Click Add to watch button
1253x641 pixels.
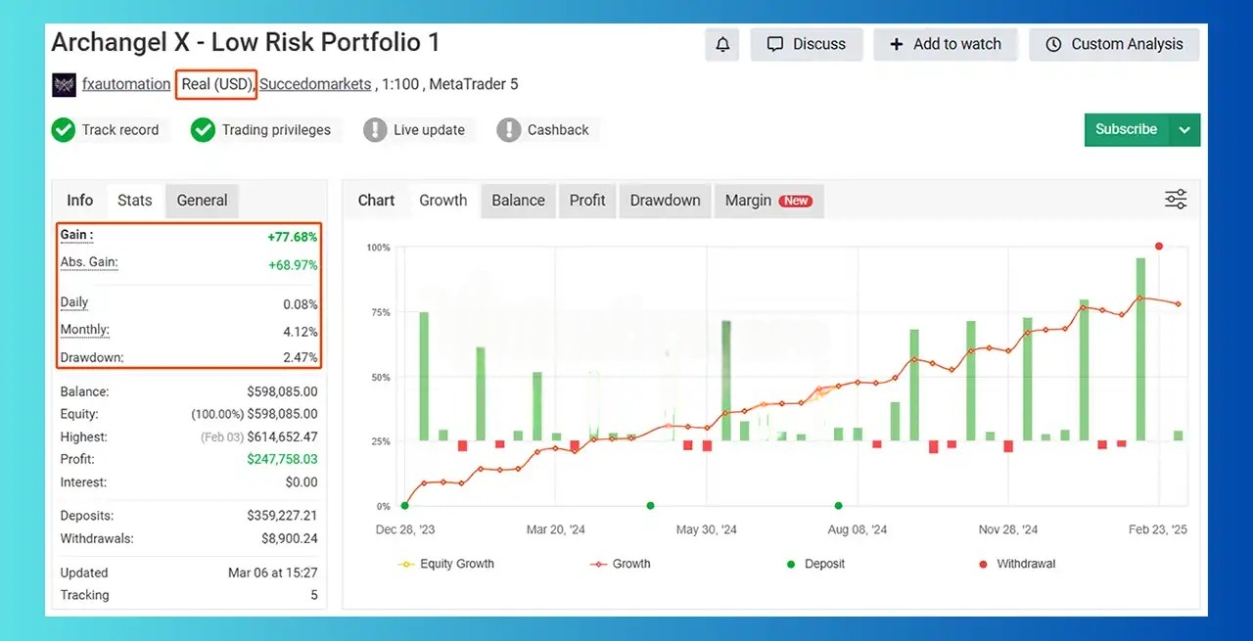point(945,45)
